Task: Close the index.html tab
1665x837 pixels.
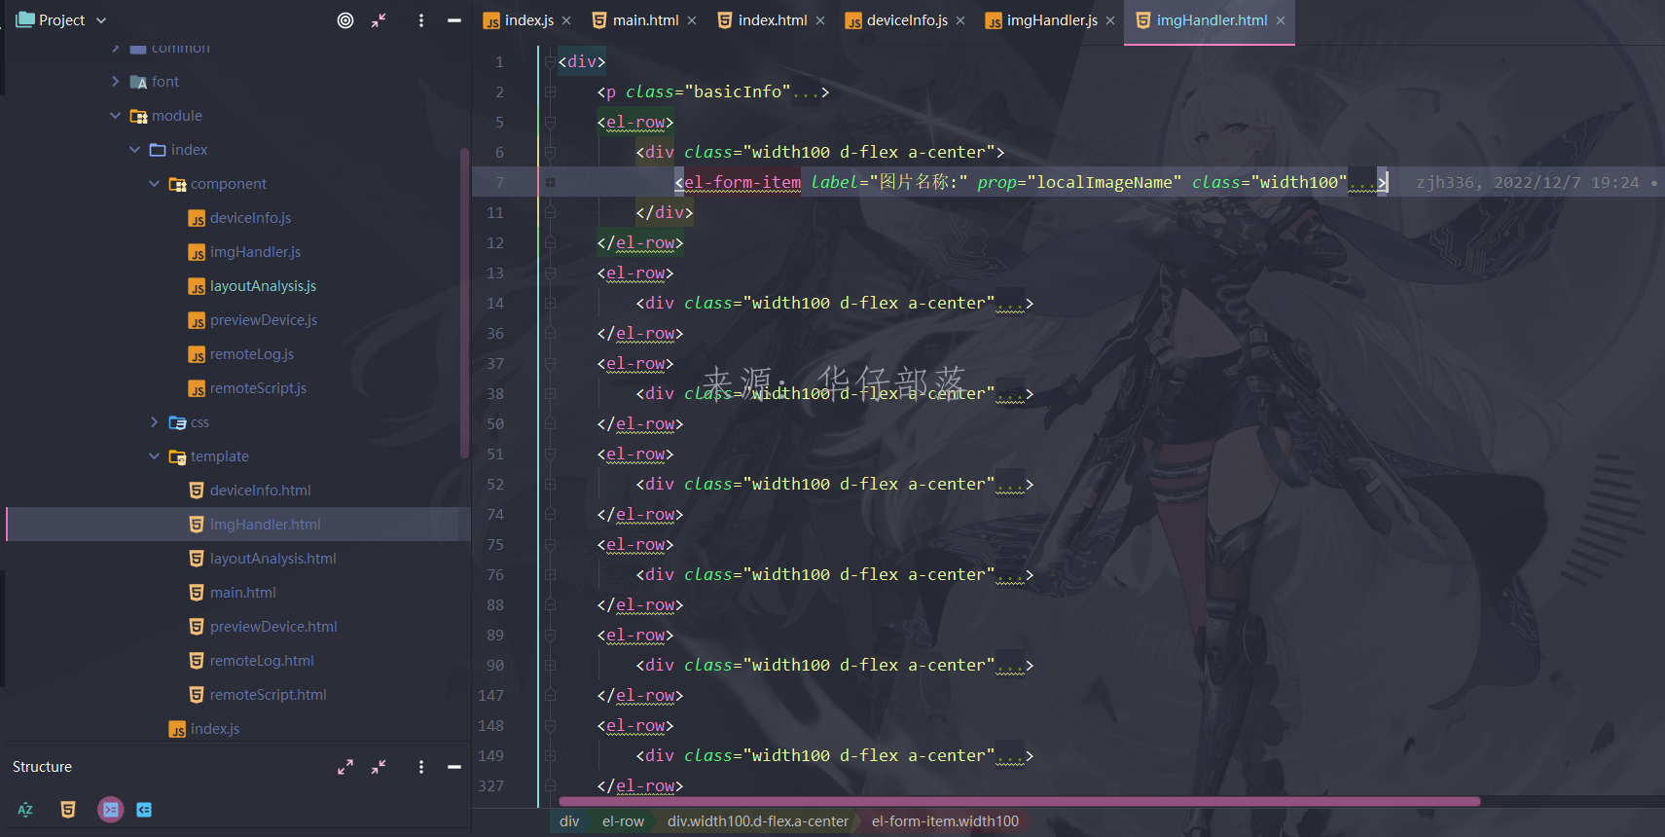Action: [x=820, y=20]
